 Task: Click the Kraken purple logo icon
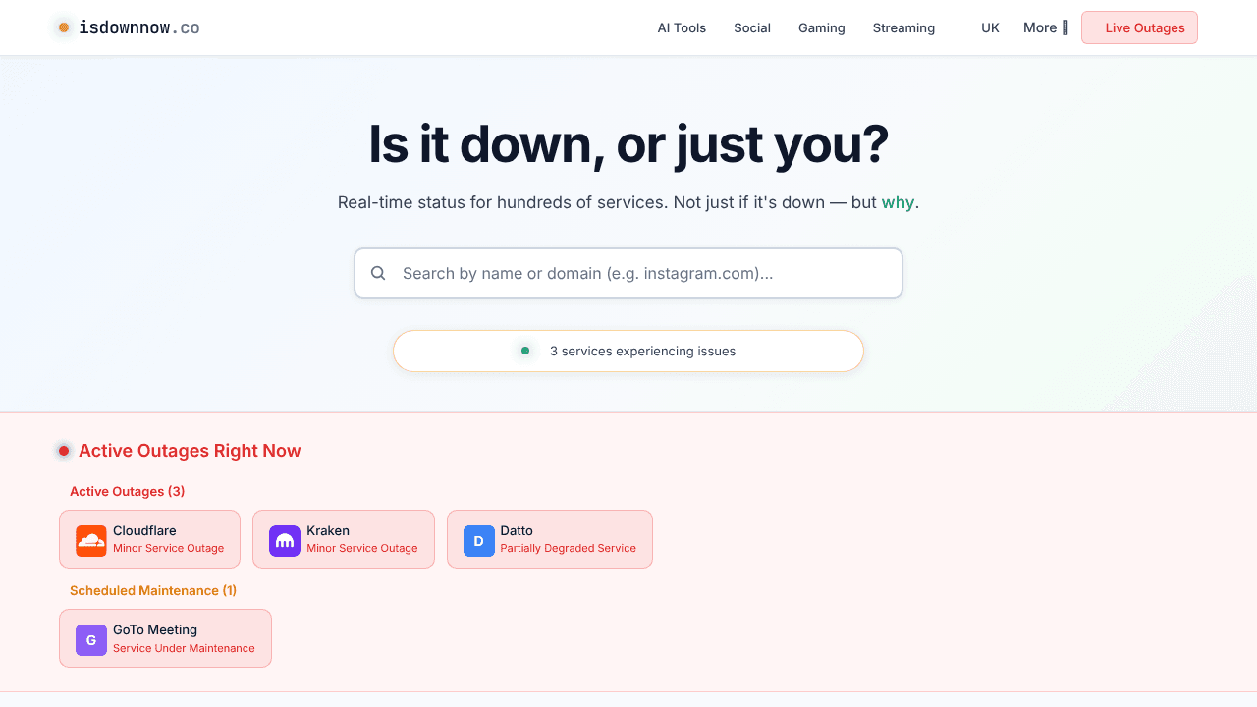pyautogui.click(x=285, y=541)
